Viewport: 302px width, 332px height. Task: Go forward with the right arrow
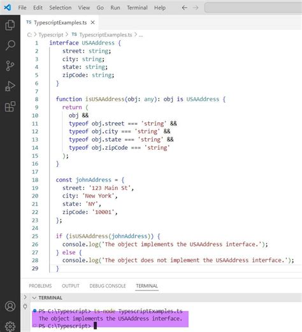click(x=196, y=8)
